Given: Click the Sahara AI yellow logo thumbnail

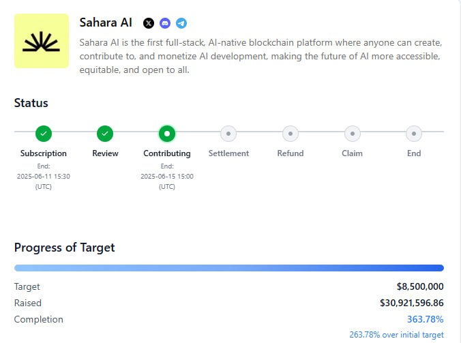Looking at the screenshot, I should pyautogui.click(x=42, y=41).
